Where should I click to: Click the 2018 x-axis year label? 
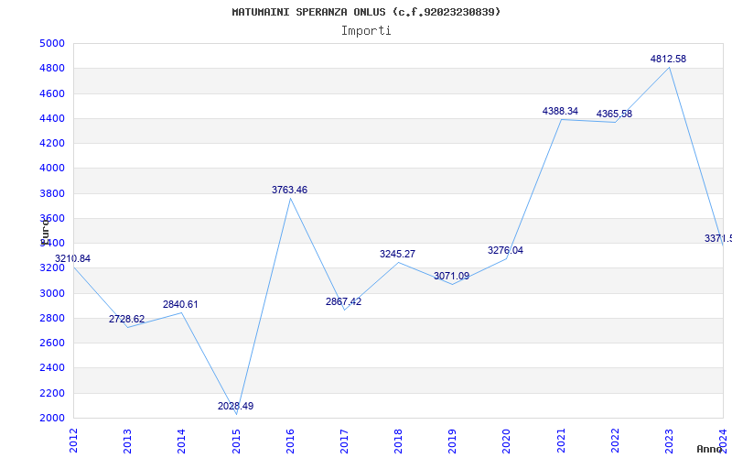point(398,442)
